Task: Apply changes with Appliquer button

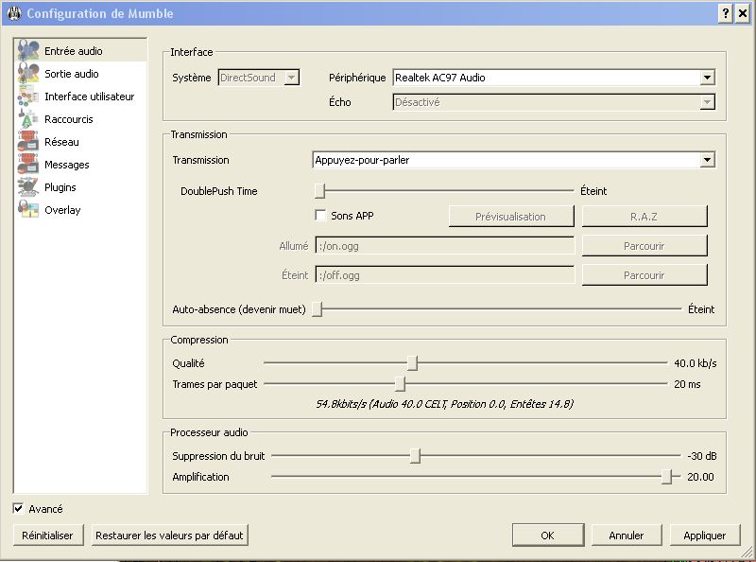Action: click(704, 535)
